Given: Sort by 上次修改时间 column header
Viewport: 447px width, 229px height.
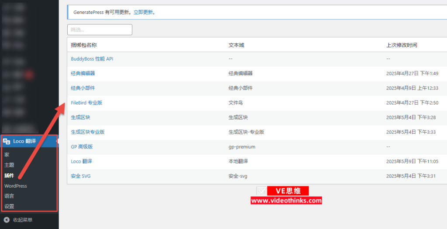Looking at the screenshot, I should (401, 45).
